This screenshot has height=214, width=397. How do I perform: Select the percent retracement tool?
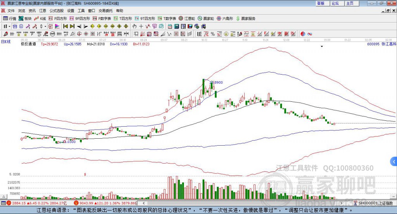coord(213,34)
